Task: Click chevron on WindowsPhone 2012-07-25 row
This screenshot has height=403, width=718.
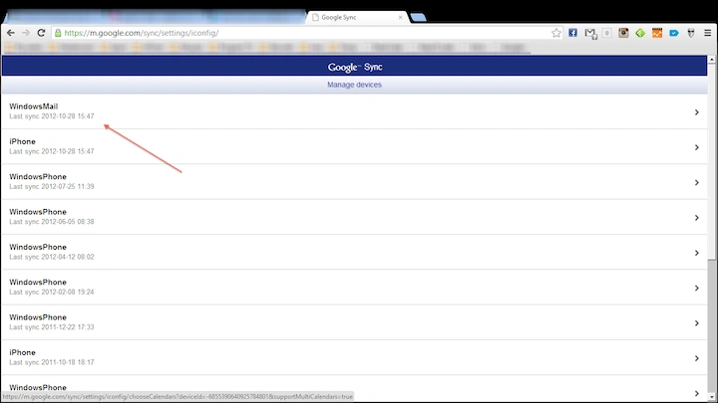Action: (x=696, y=183)
